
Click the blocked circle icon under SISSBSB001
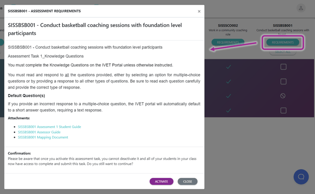point(283,96)
